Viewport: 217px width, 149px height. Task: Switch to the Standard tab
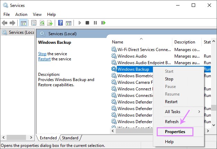tap(70, 138)
